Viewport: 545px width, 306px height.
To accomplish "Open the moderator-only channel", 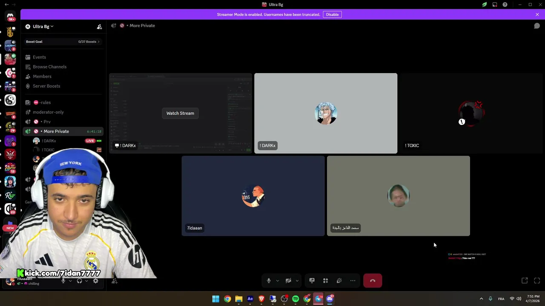I will point(63,112).
